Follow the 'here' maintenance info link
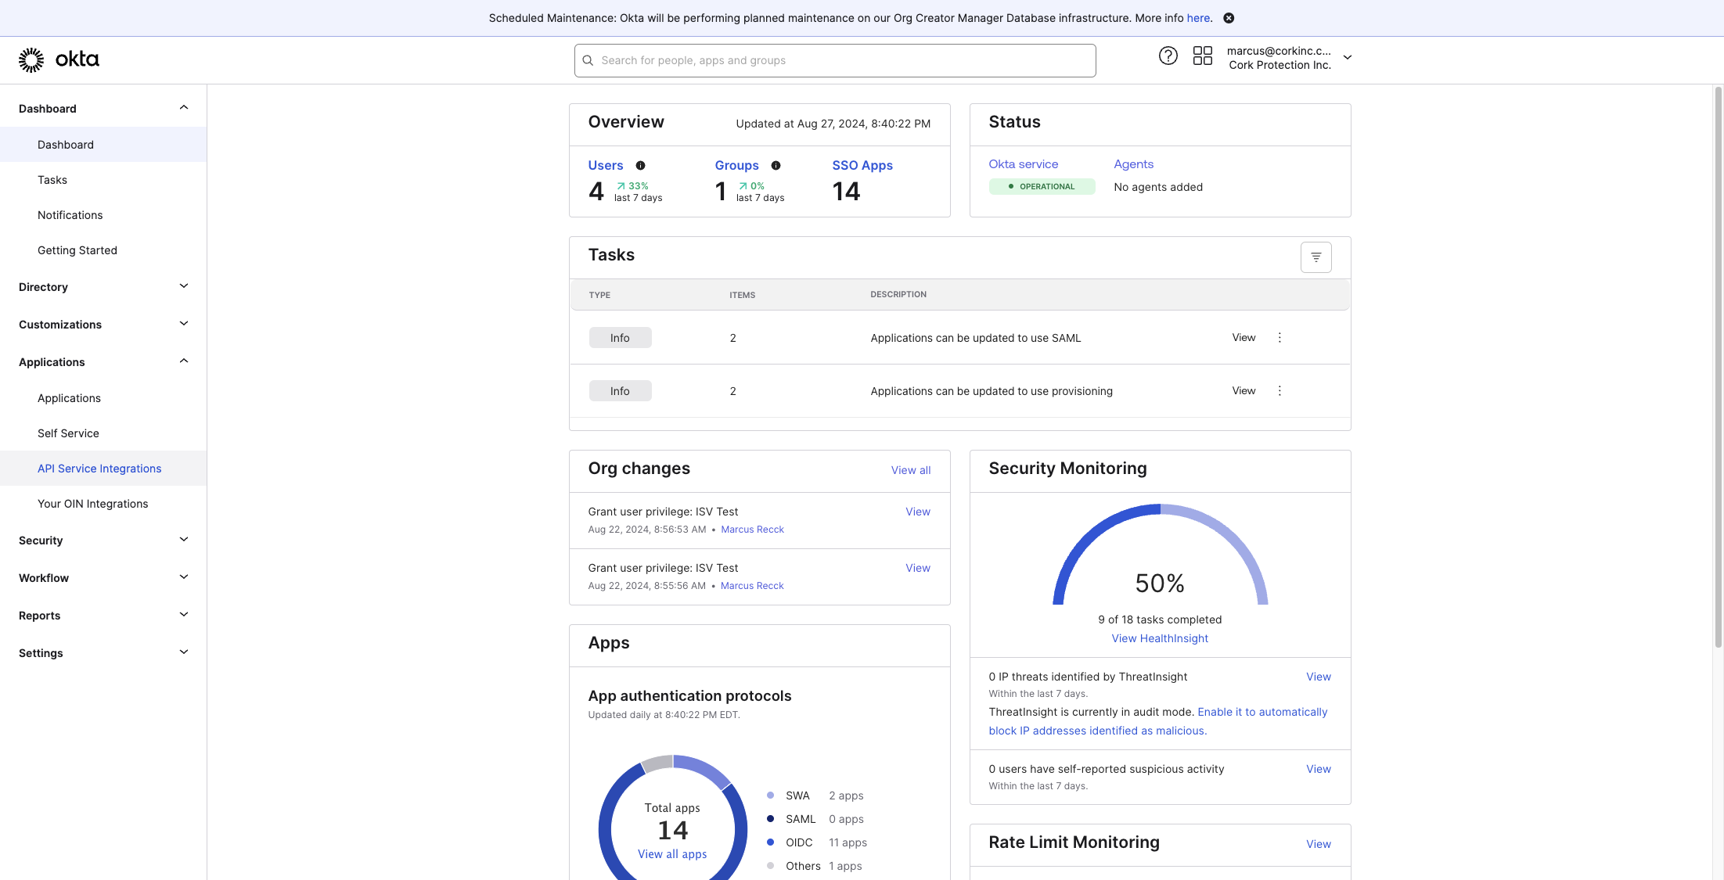Image resolution: width=1724 pixels, height=880 pixels. click(1198, 18)
